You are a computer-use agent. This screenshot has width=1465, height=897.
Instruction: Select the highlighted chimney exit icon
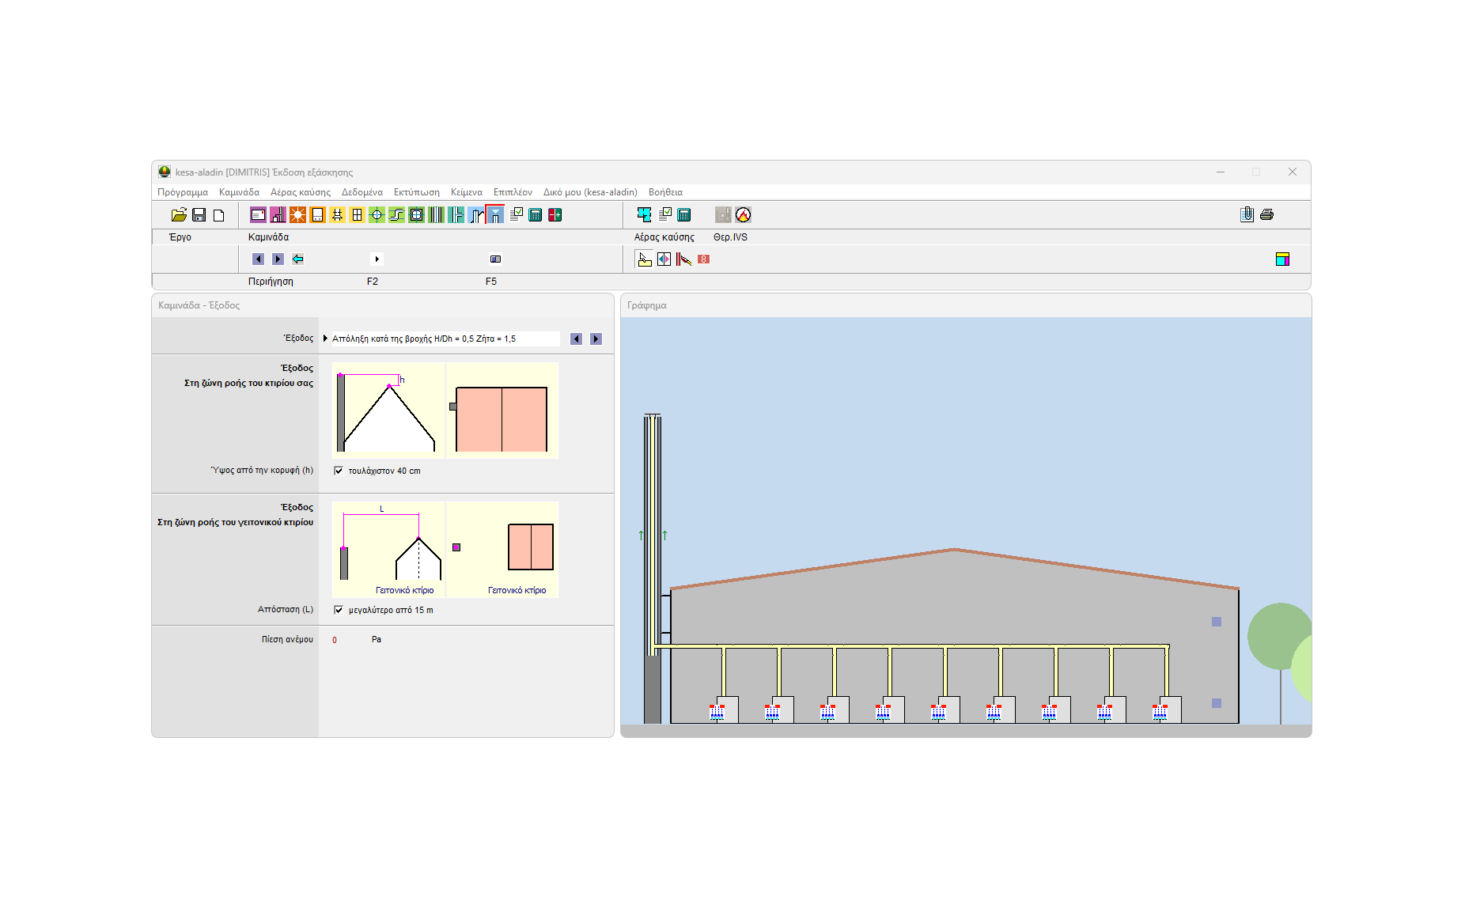[x=495, y=215]
